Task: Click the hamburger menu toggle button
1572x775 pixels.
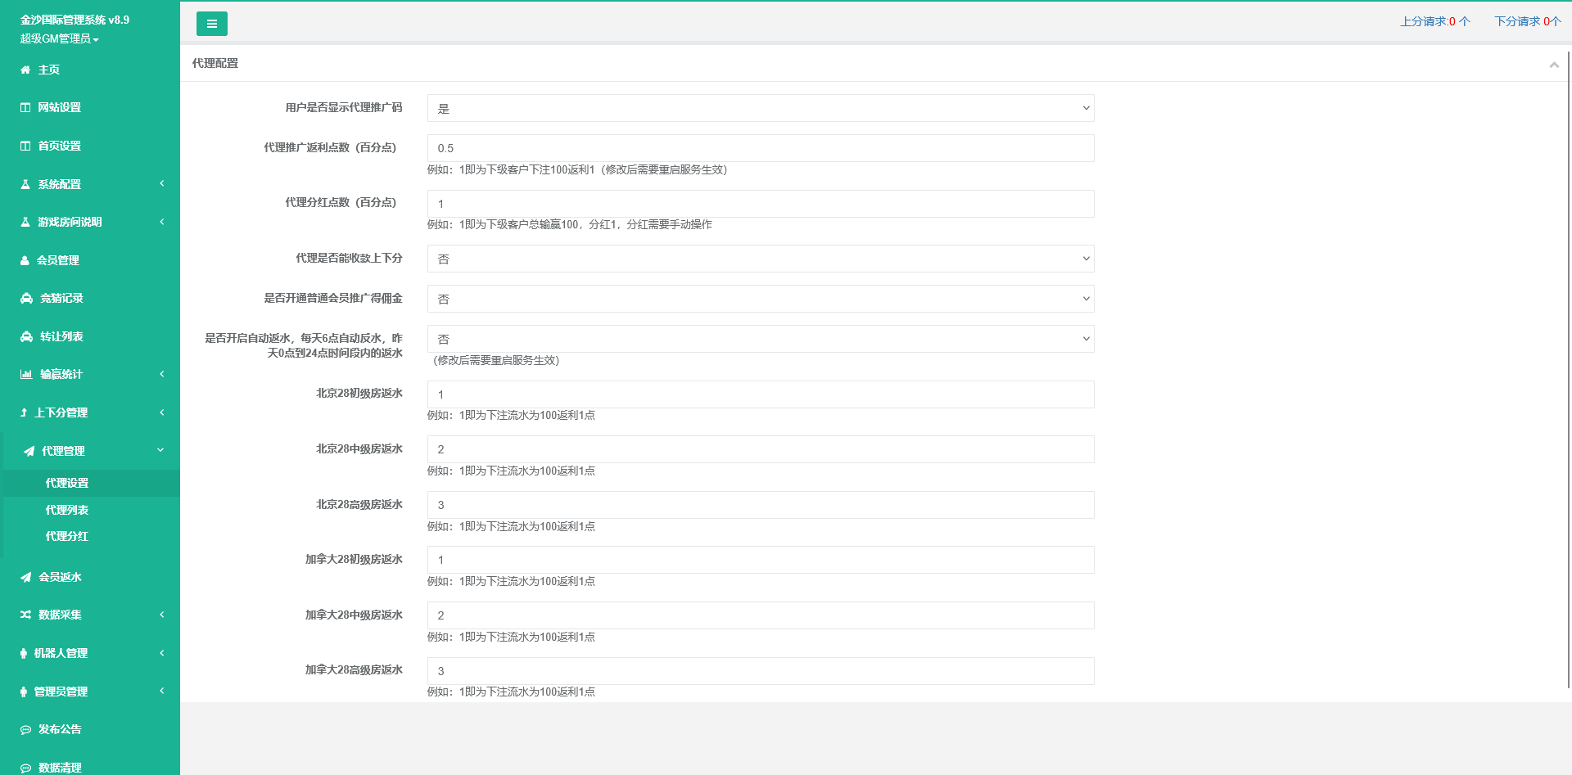Action: (x=211, y=24)
